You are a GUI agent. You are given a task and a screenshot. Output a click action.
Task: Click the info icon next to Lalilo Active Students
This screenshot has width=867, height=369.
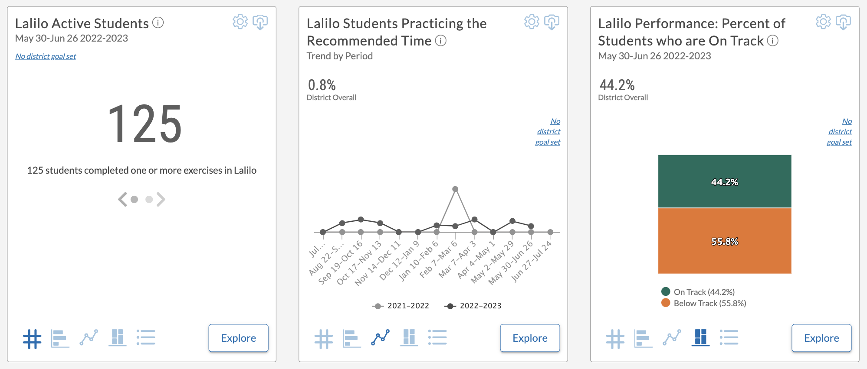coord(159,23)
